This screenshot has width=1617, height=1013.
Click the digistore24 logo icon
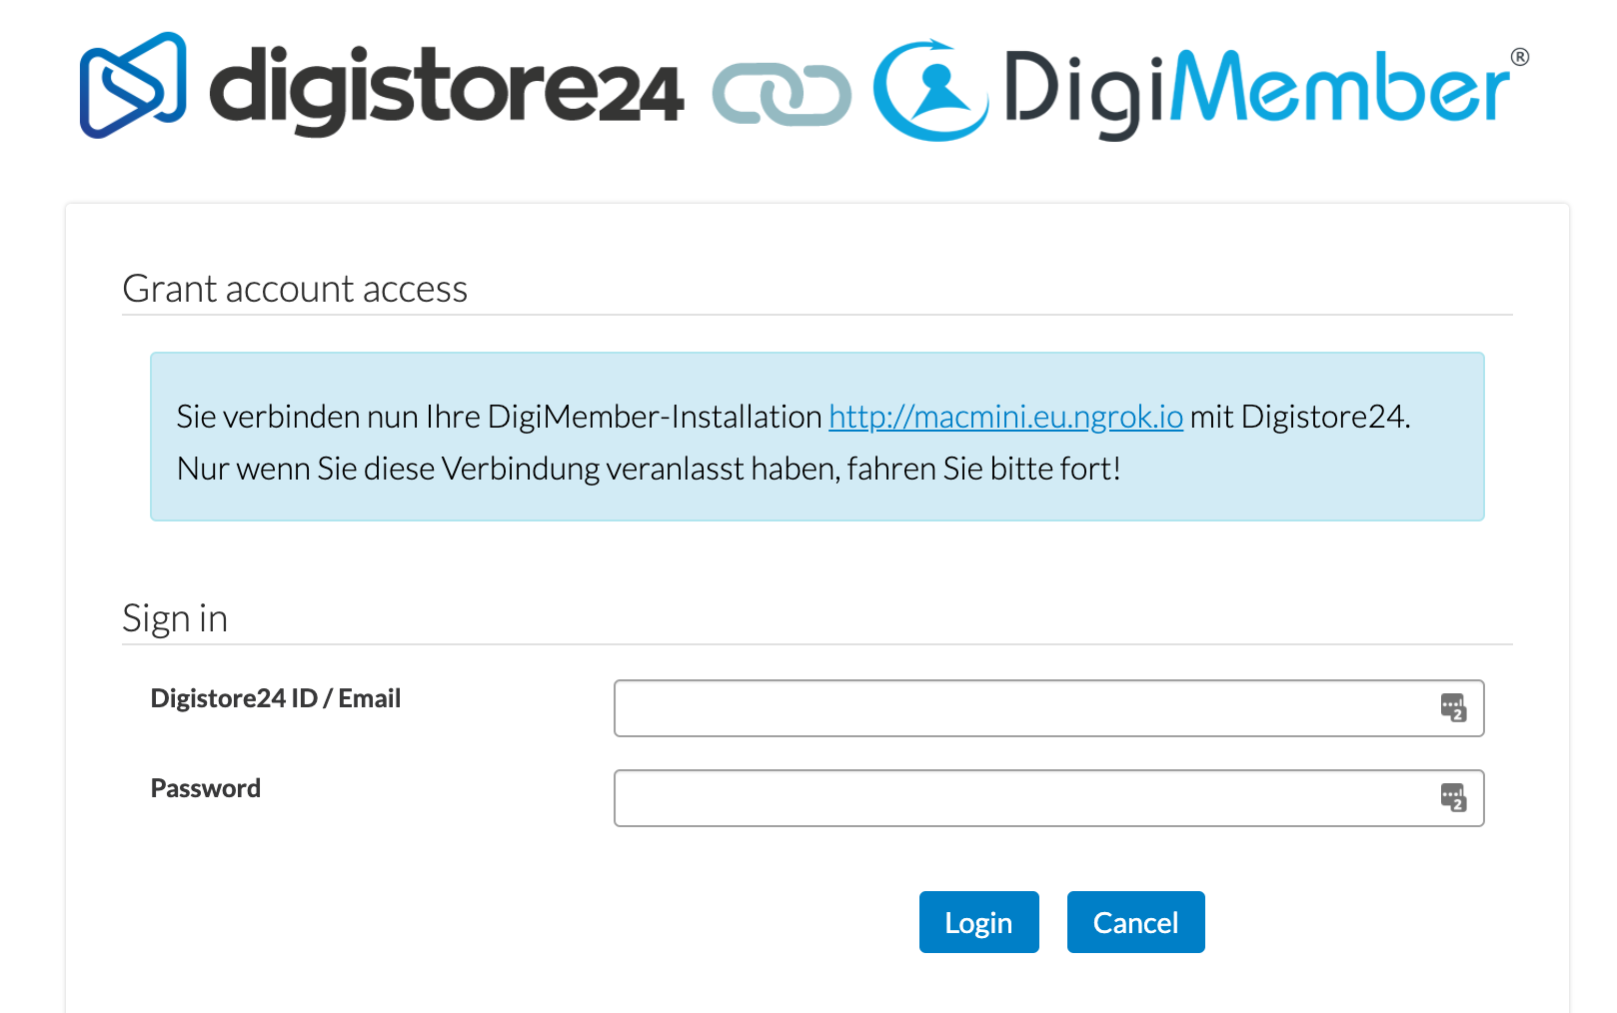pyautogui.click(x=134, y=83)
